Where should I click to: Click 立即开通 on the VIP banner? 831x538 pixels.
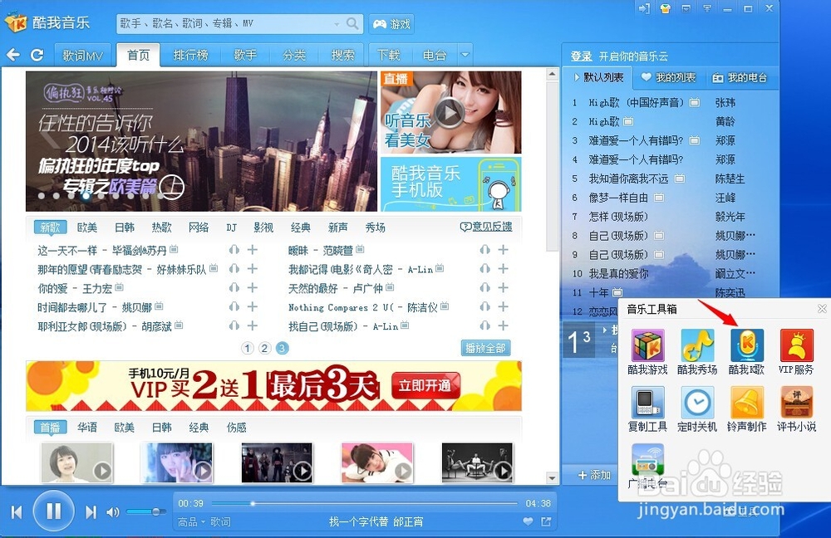(425, 385)
